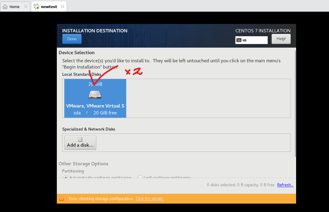Click the disk icon above Add a disk
Image resolution: width=329 pixels, height=212 pixels.
pyautogui.click(x=80, y=140)
